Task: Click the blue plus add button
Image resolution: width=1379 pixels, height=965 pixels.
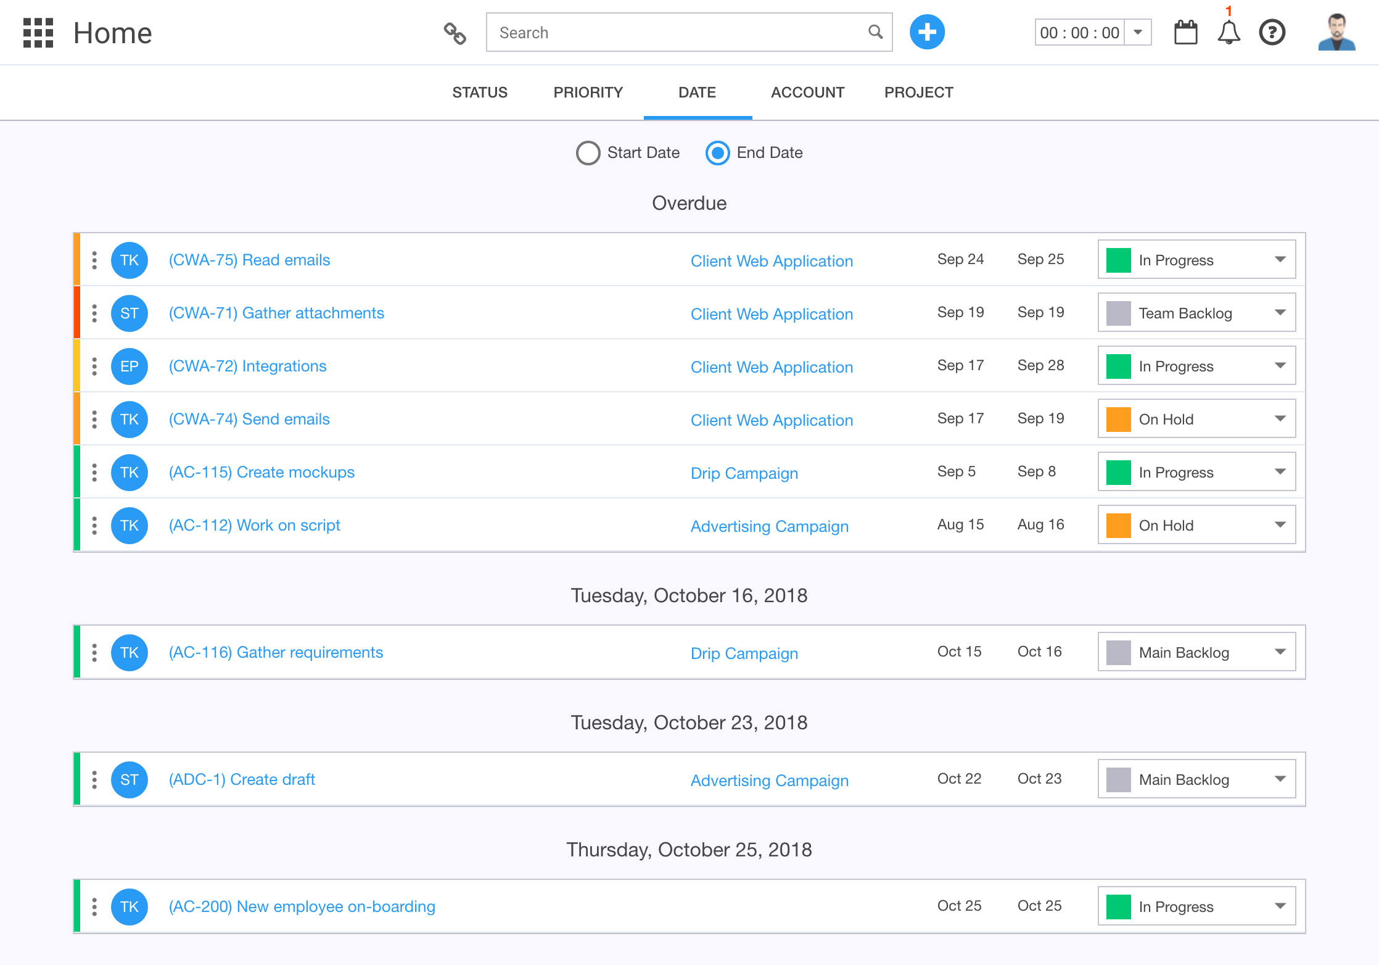Action: tap(926, 32)
